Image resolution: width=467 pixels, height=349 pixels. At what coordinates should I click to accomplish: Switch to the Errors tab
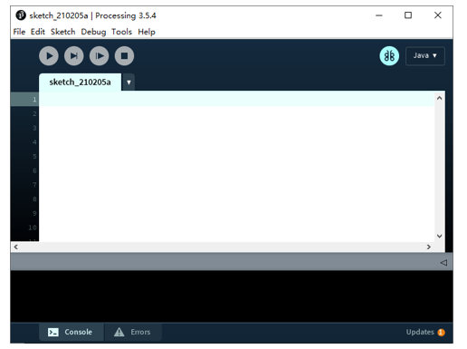point(133,332)
